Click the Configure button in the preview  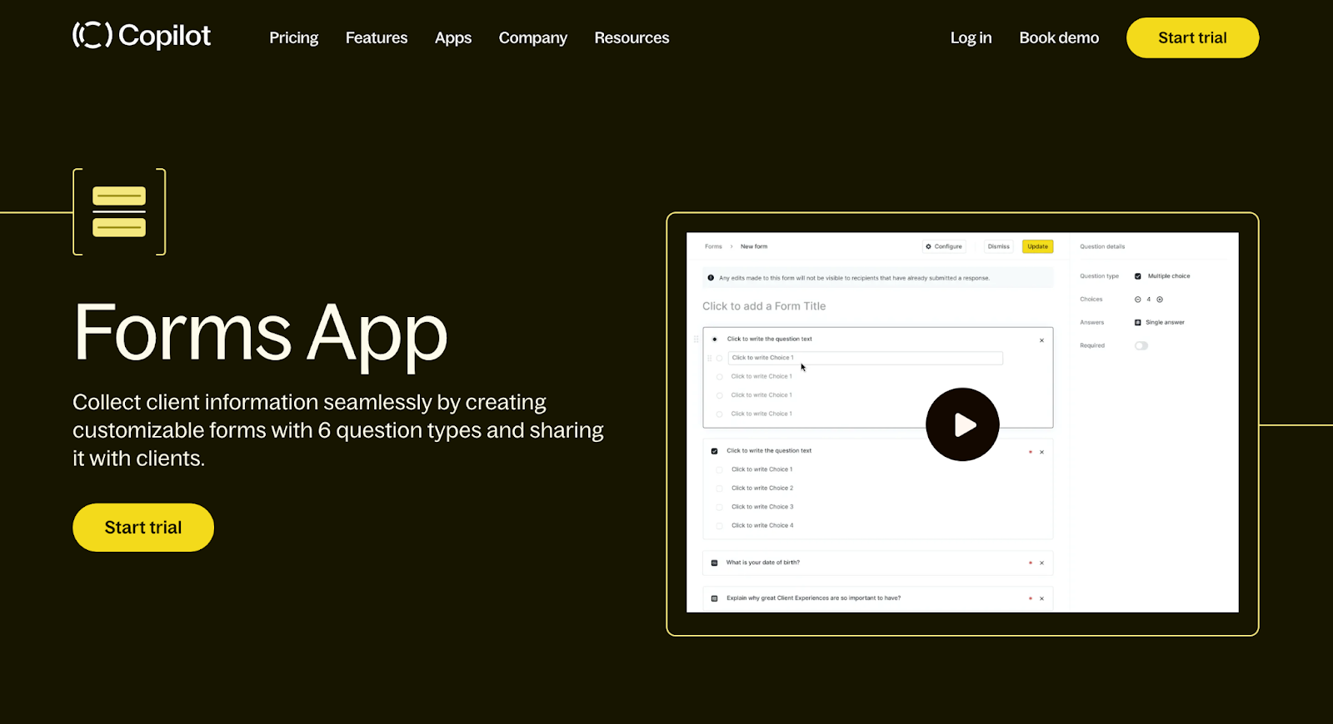pyautogui.click(x=945, y=246)
